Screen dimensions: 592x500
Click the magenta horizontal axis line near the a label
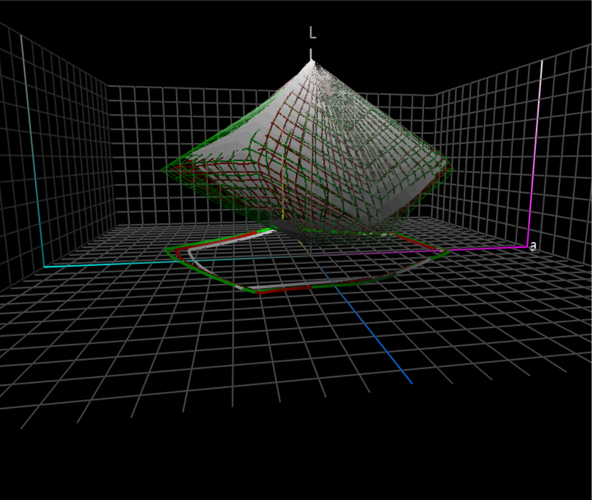coord(491,249)
